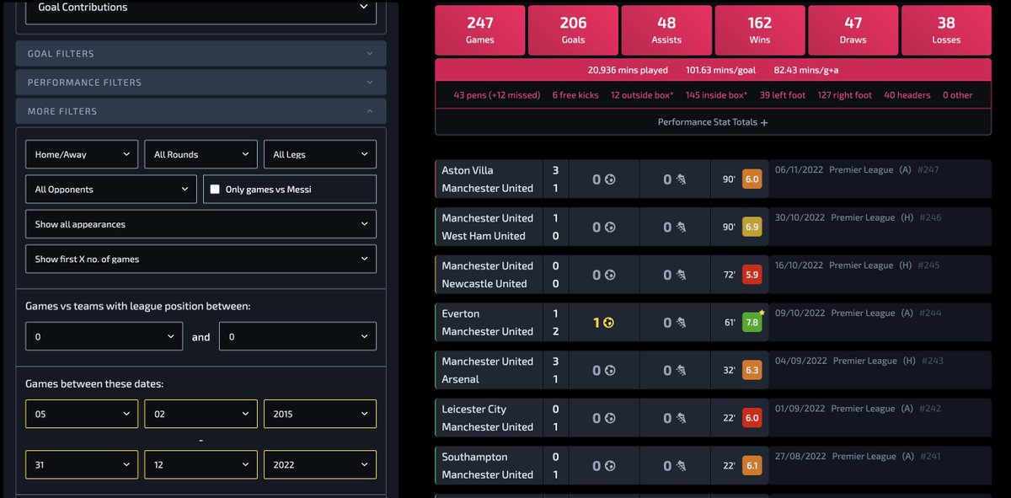Click the 162 Wins stat card

(x=760, y=30)
